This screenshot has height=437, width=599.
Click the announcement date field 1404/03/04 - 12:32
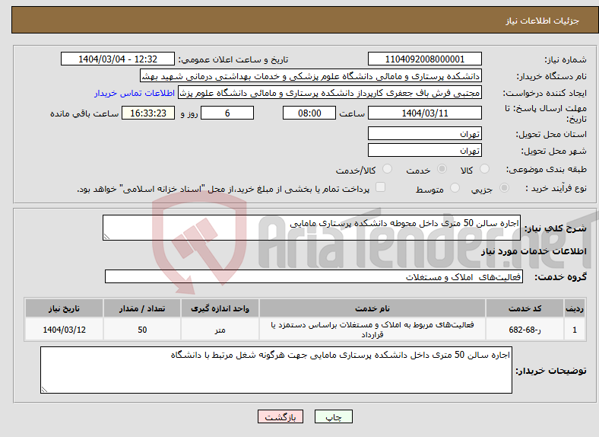click(x=118, y=59)
